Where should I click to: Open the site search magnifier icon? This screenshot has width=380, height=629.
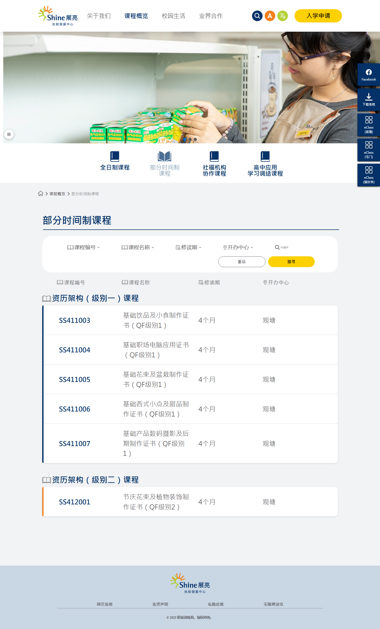click(257, 16)
